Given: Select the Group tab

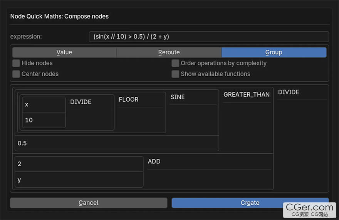Looking at the screenshot, I should tap(274, 52).
